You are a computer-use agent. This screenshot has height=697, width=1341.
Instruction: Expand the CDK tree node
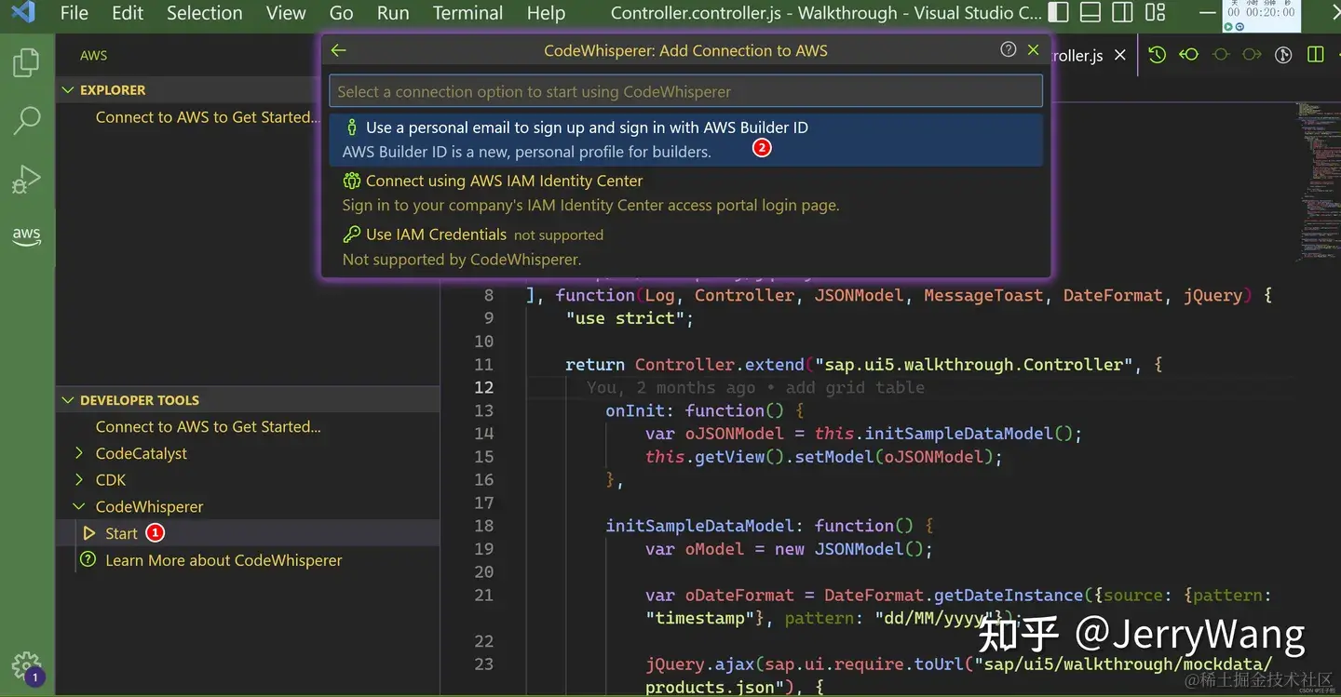pos(78,480)
